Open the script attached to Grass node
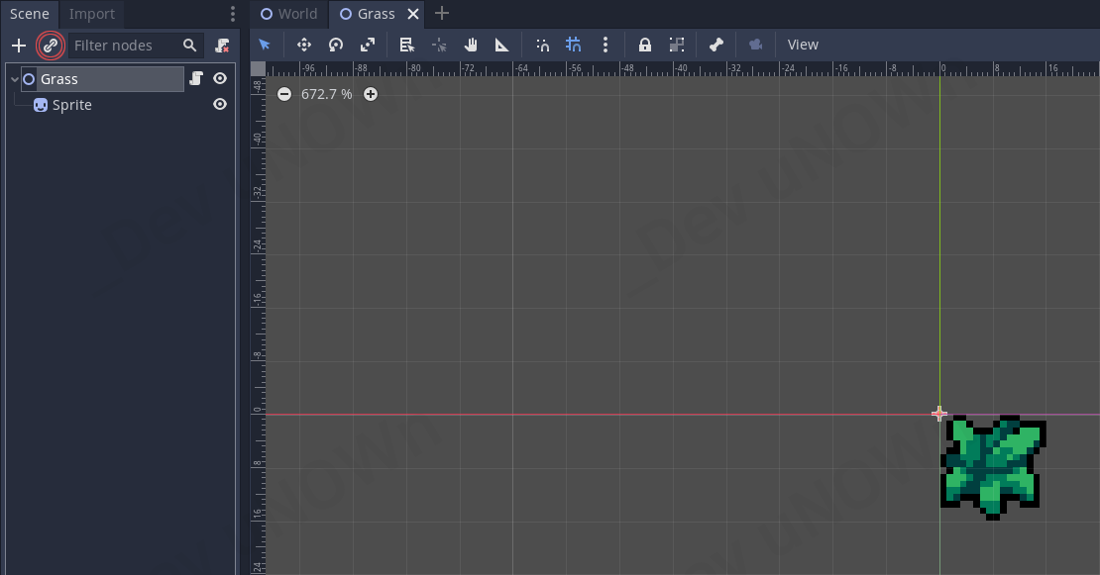 [x=196, y=78]
